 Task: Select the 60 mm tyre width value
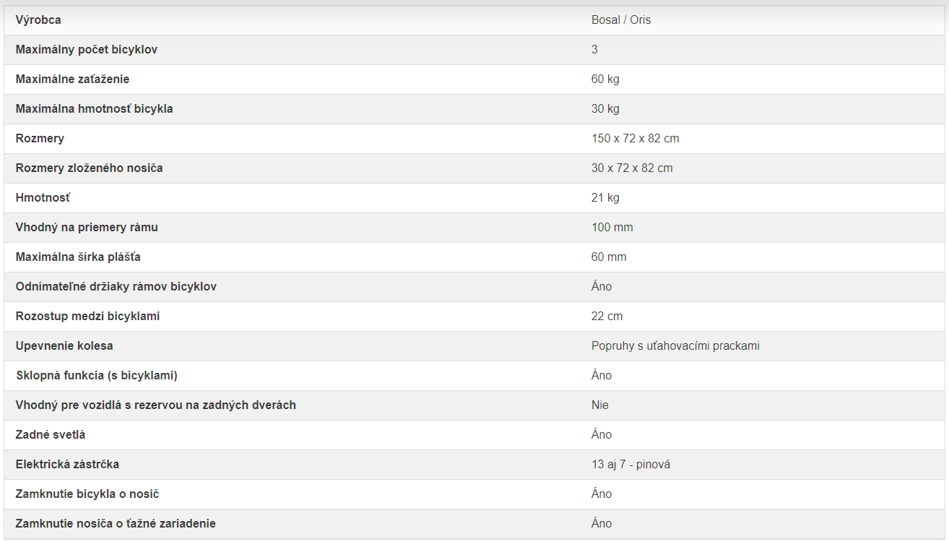click(x=609, y=257)
